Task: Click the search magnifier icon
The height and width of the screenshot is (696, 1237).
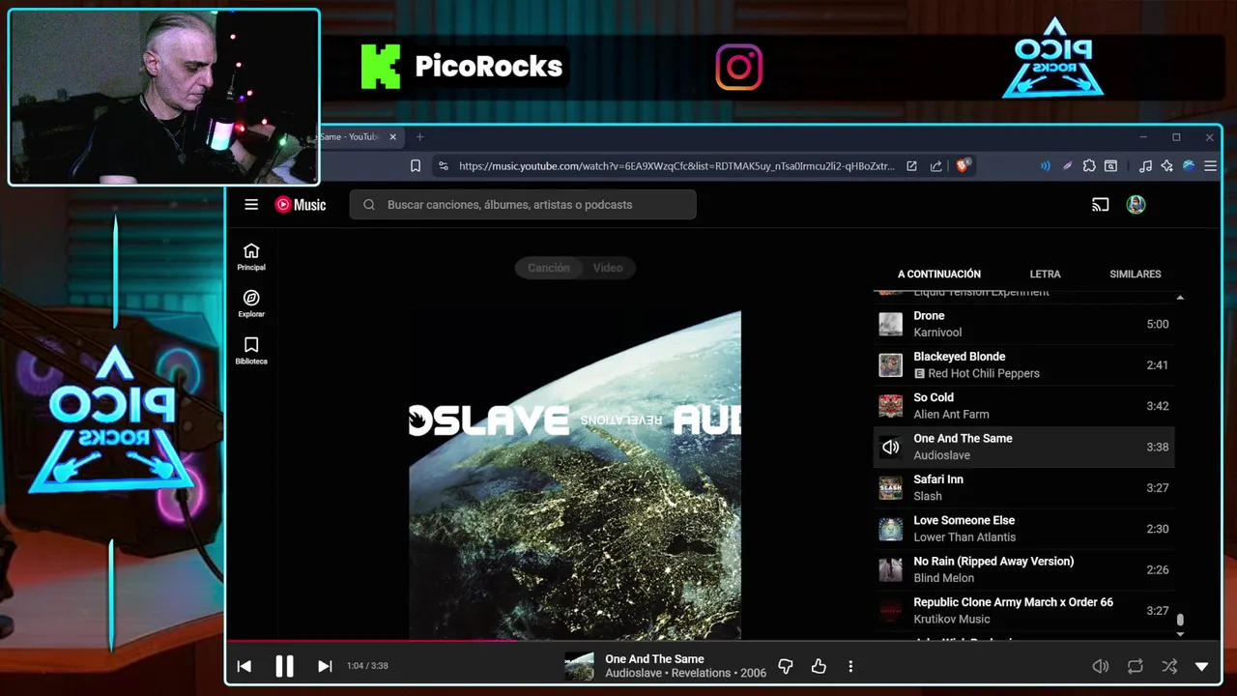Action: (x=368, y=204)
